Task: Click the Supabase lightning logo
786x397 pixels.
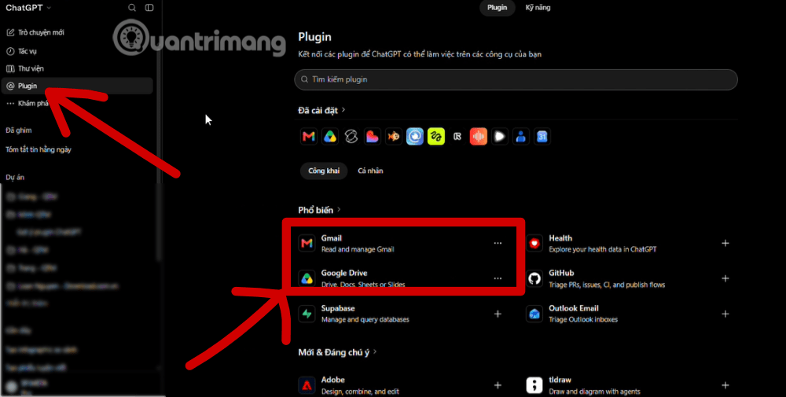Action: tap(307, 314)
